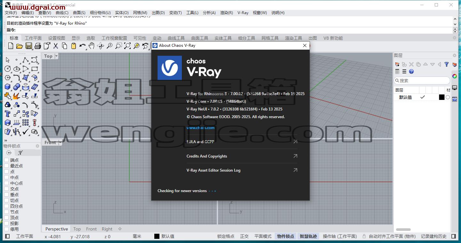
Task: Select the Polyline tool in left toolbar
Action: tap(26, 60)
